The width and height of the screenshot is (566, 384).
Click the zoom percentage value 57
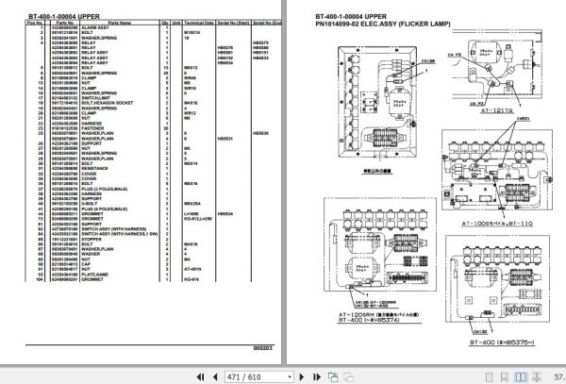pos(559,377)
